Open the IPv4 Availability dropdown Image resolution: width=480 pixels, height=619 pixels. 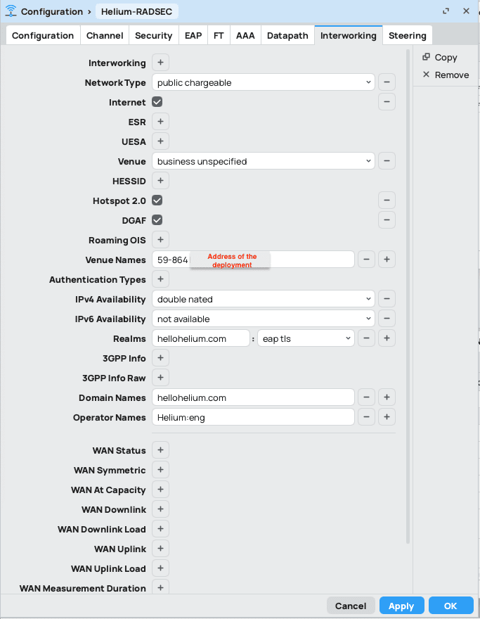click(x=264, y=299)
